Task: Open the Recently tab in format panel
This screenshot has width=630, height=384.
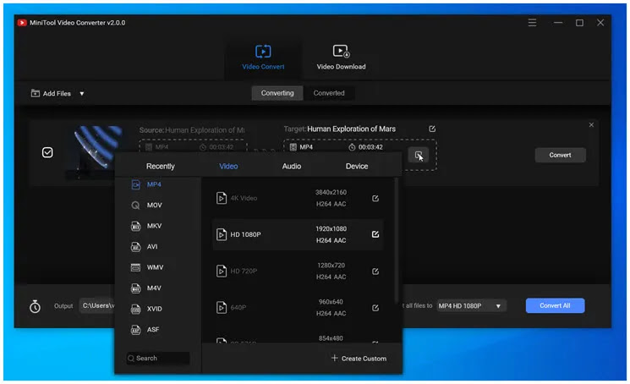Action: [161, 167]
